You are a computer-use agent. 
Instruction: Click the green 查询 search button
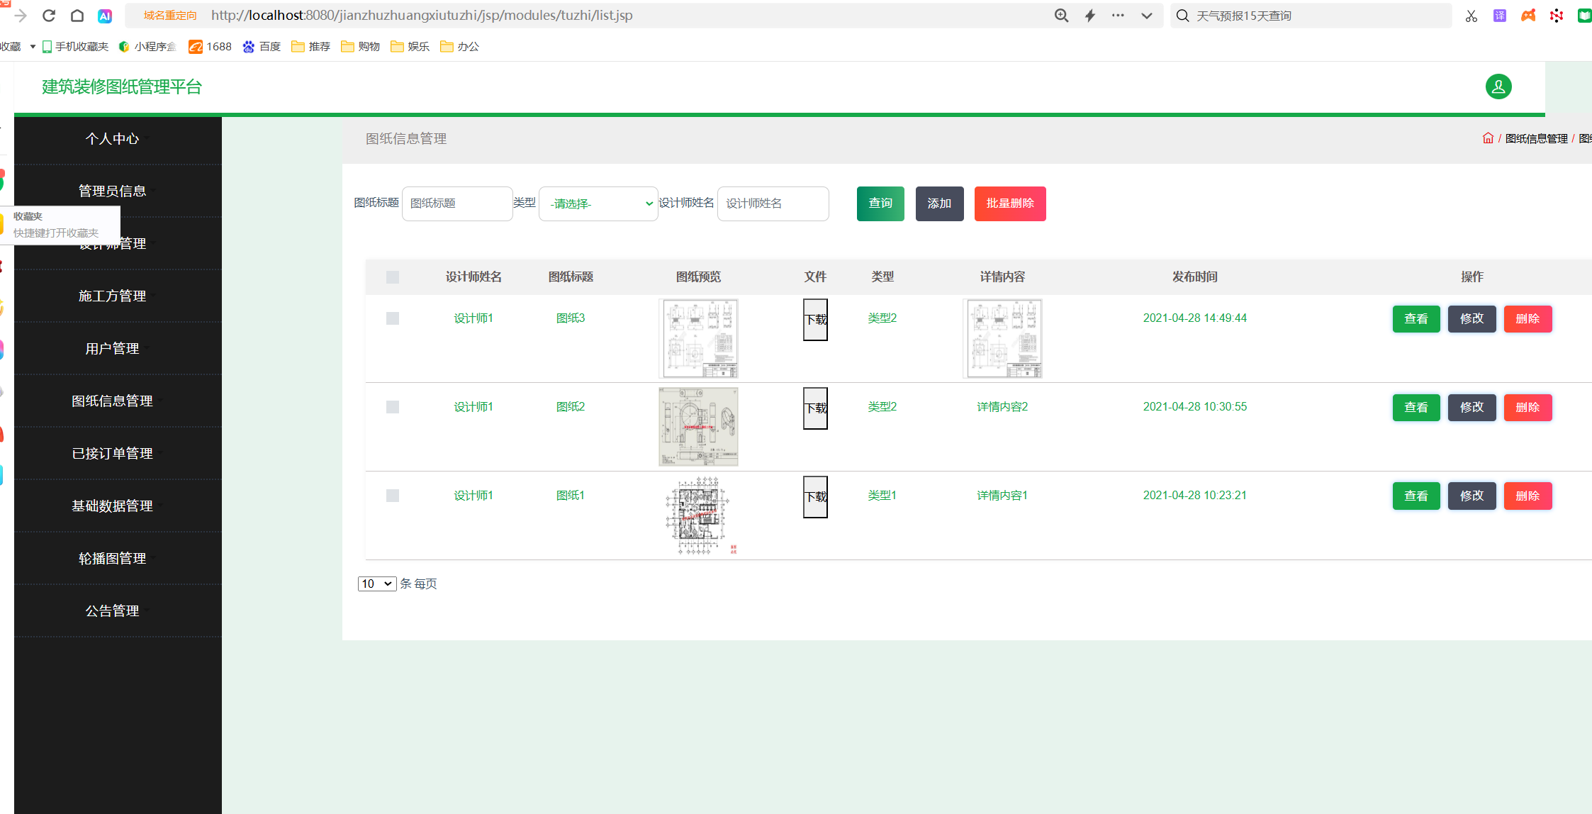point(880,203)
